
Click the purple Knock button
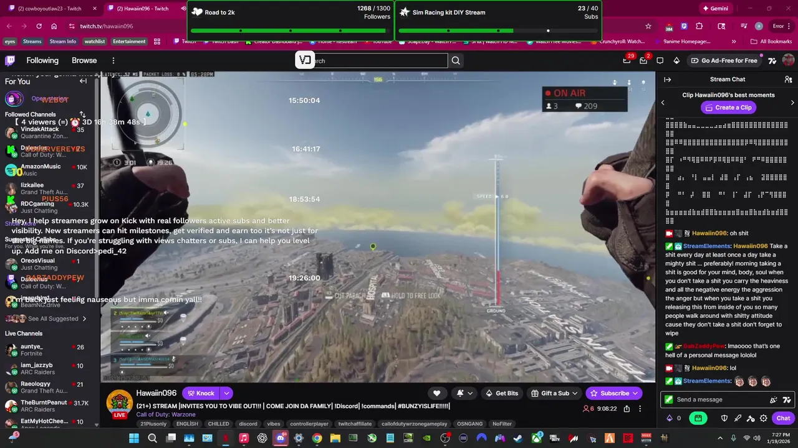click(x=201, y=393)
